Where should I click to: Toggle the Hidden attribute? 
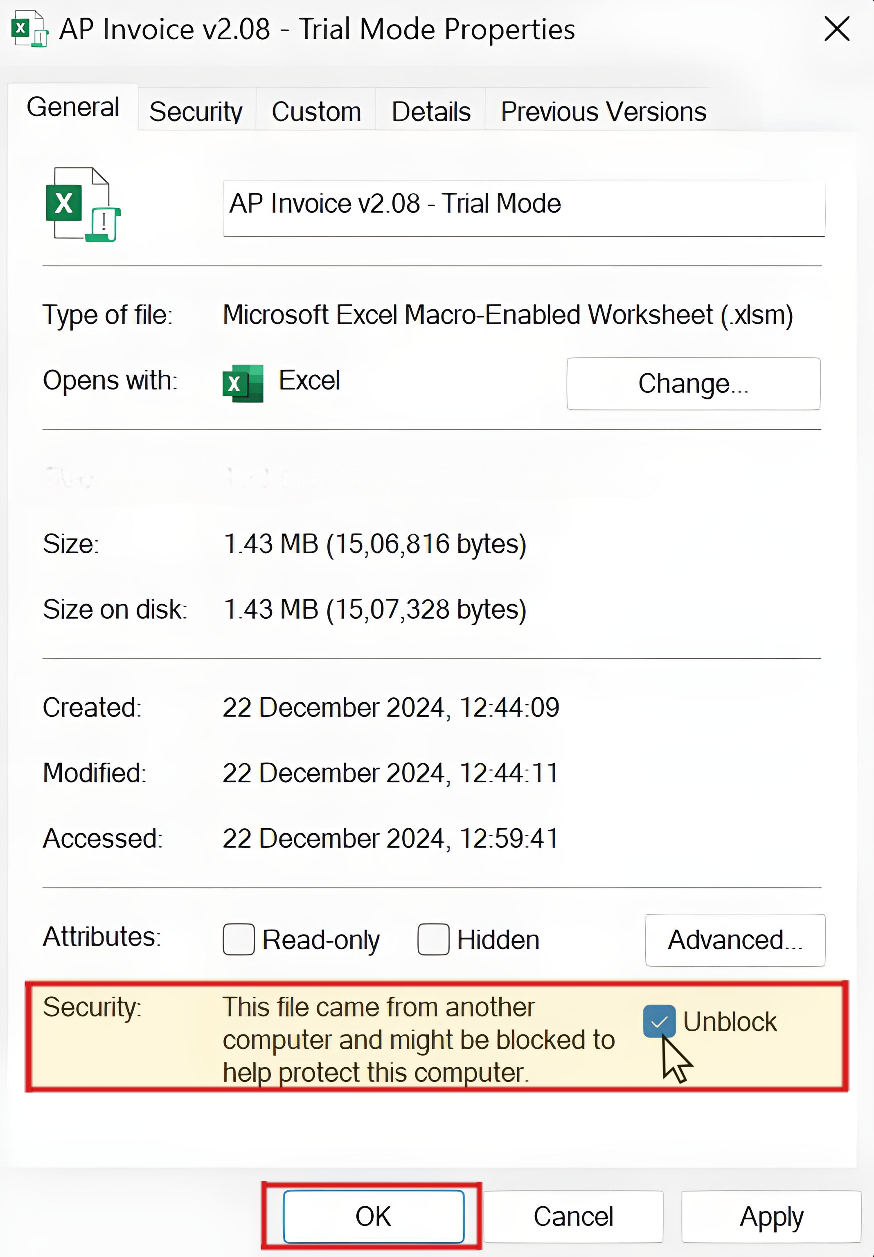(x=432, y=938)
